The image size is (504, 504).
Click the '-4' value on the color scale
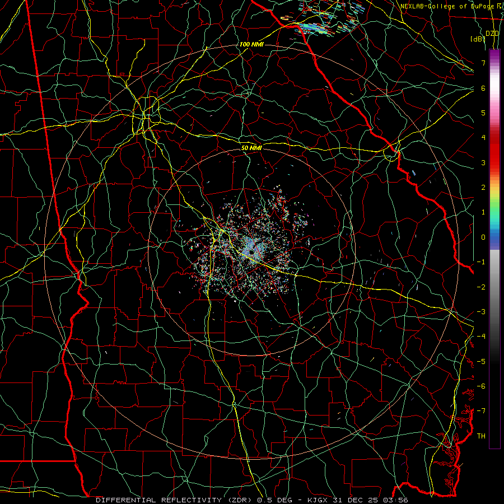(481, 337)
